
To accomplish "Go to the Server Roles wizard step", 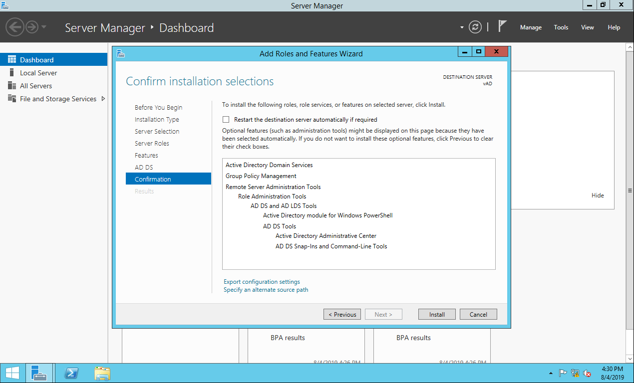I will click(x=152, y=144).
